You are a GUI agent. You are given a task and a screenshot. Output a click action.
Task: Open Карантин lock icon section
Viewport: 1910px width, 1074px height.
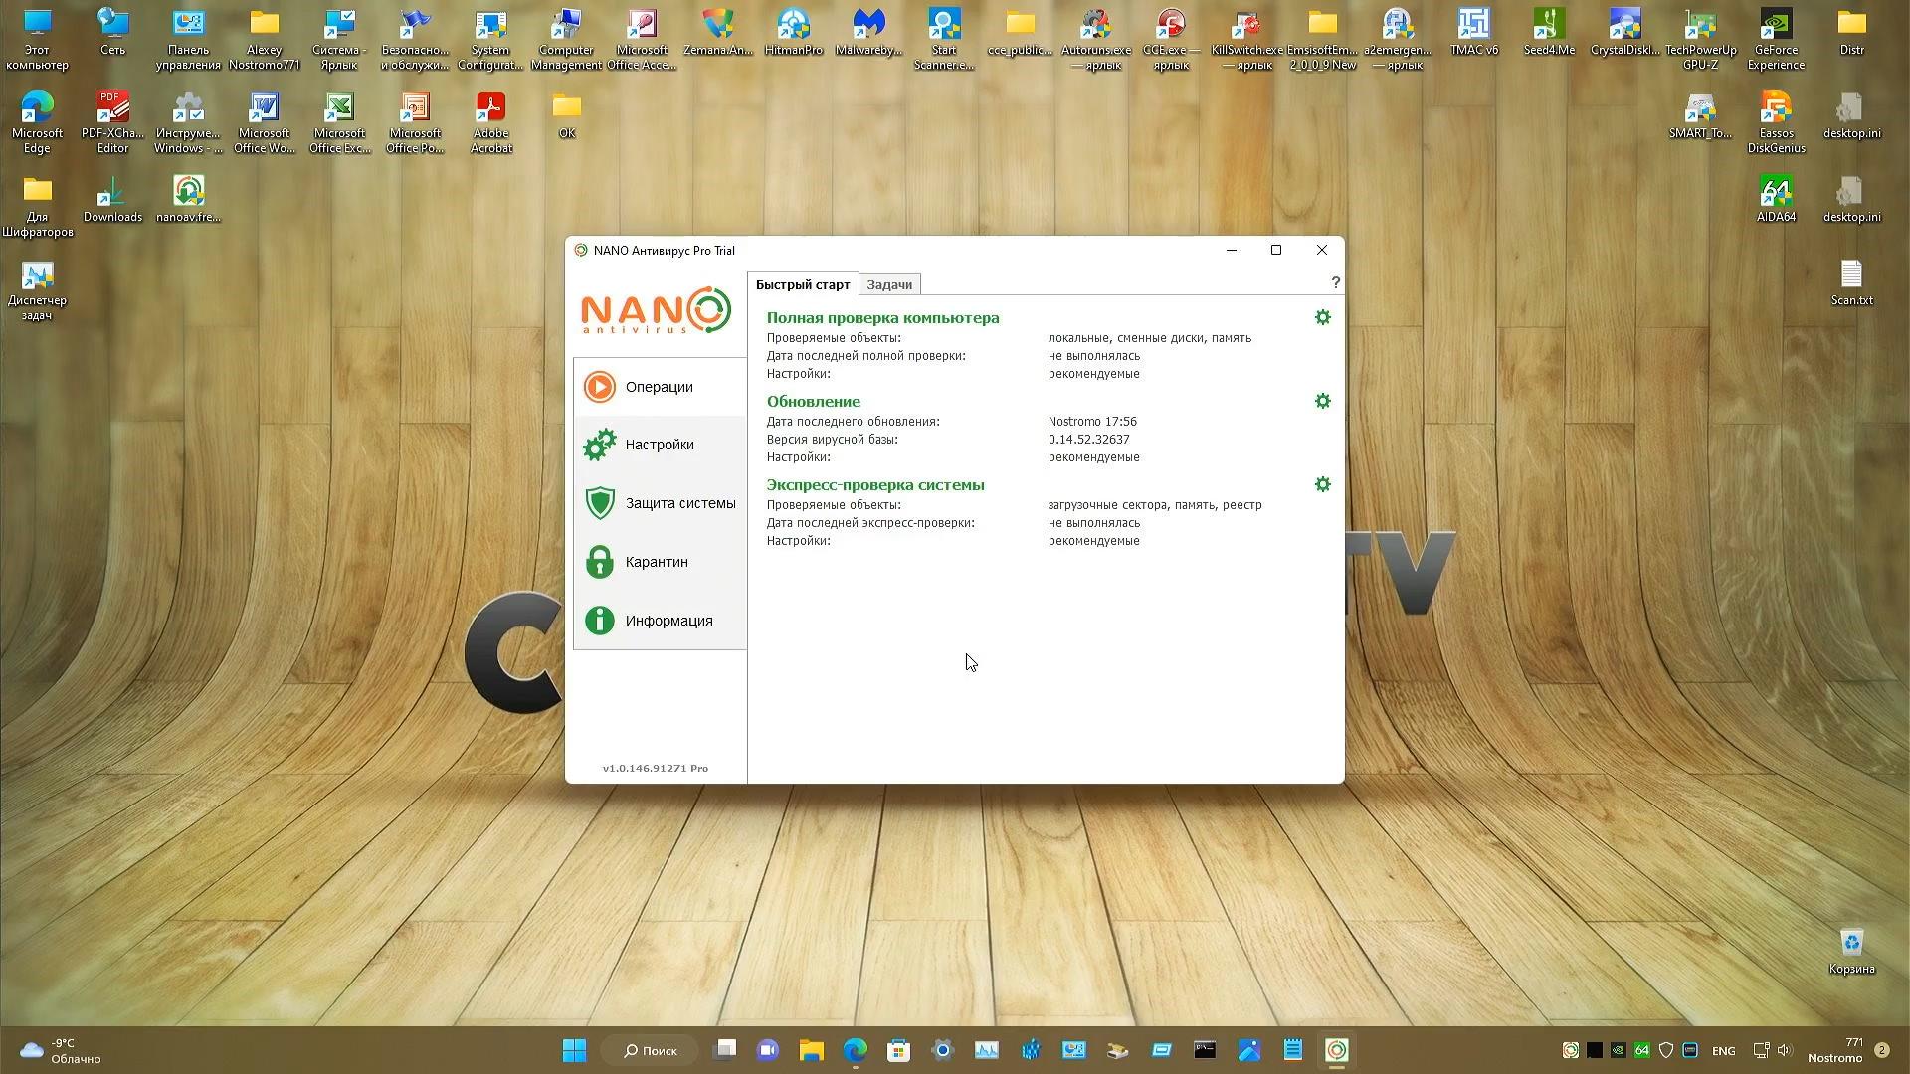[x=600, y=562]
